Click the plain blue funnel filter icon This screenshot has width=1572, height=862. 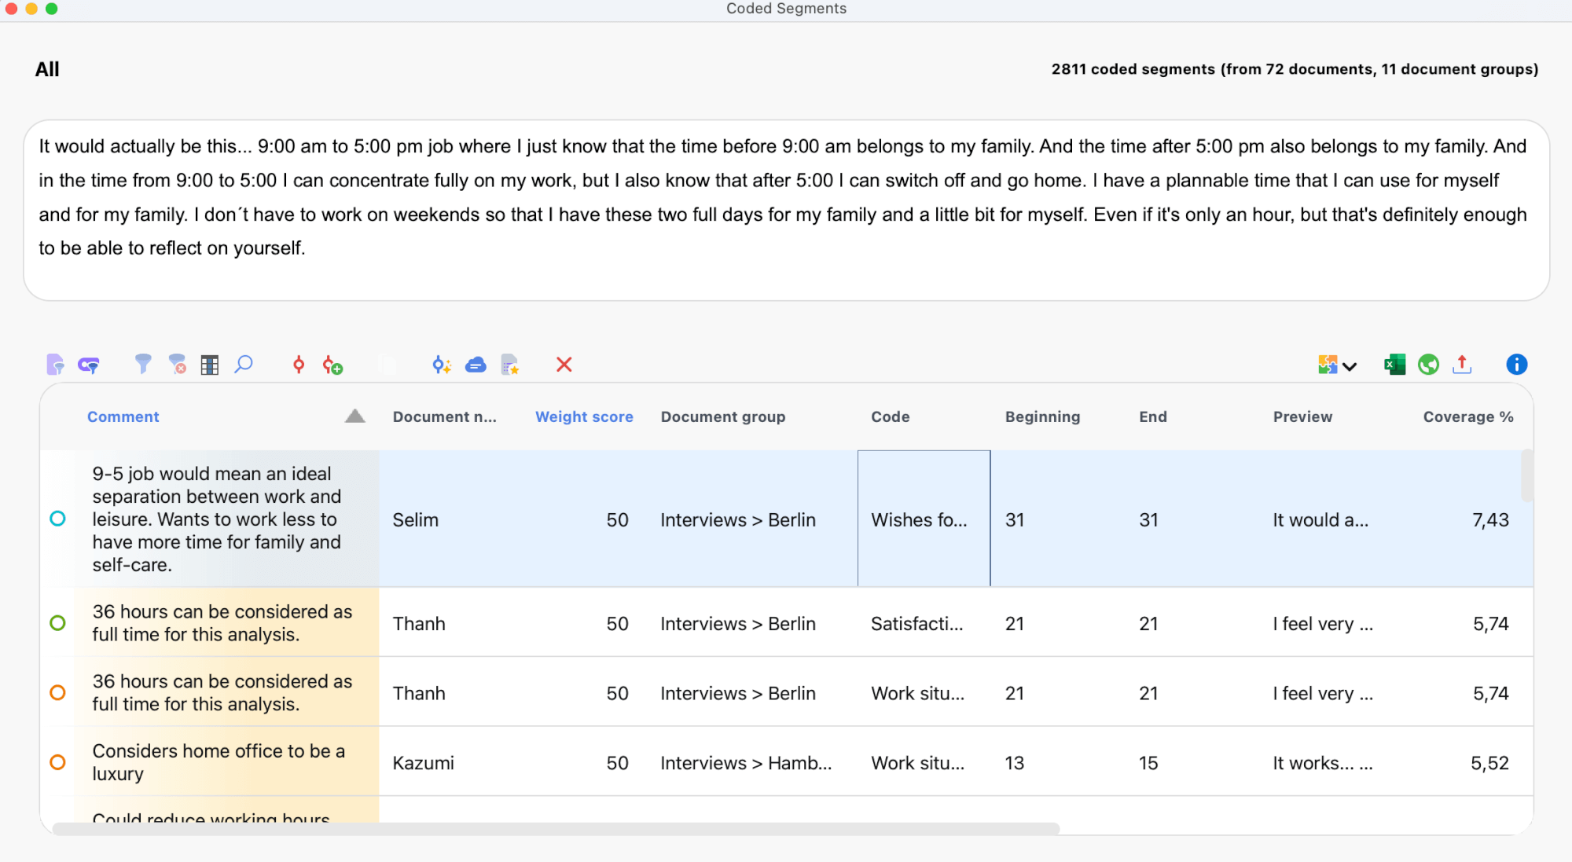tap(142, 364)
